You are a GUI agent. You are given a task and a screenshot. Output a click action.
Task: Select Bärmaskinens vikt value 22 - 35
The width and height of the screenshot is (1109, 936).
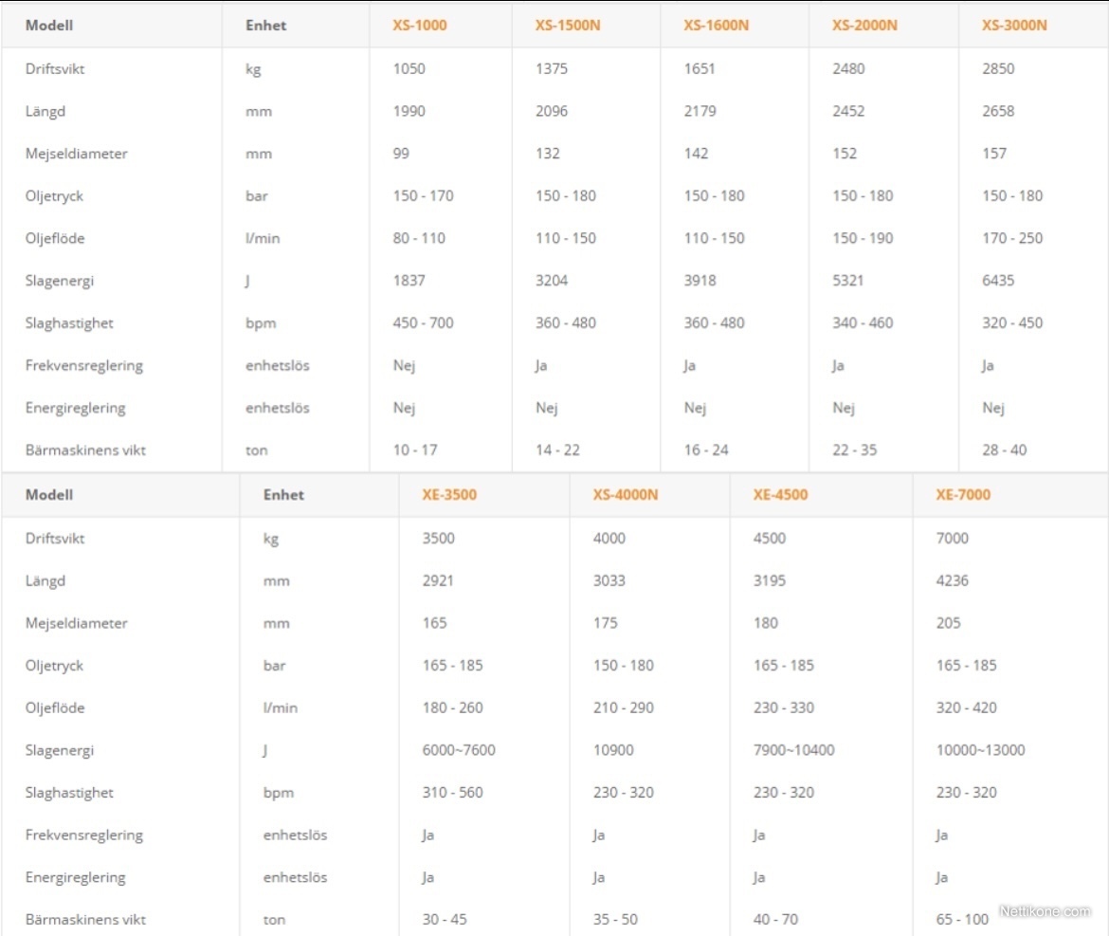(x=854, y=450)
